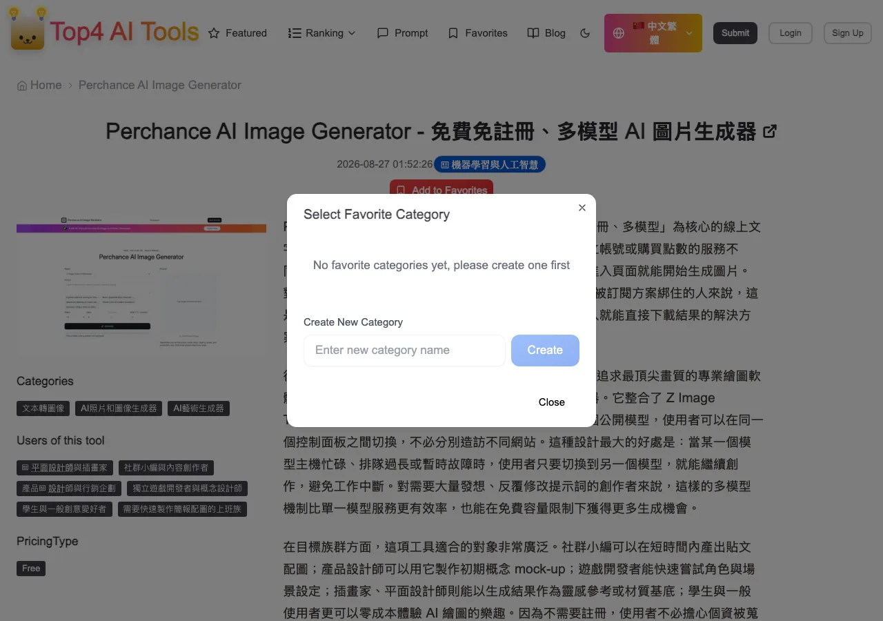Image resolution: width=883 pixels, height=621 pixels.
Task: Focus the new category name field
Action: [x=404, y=351]
